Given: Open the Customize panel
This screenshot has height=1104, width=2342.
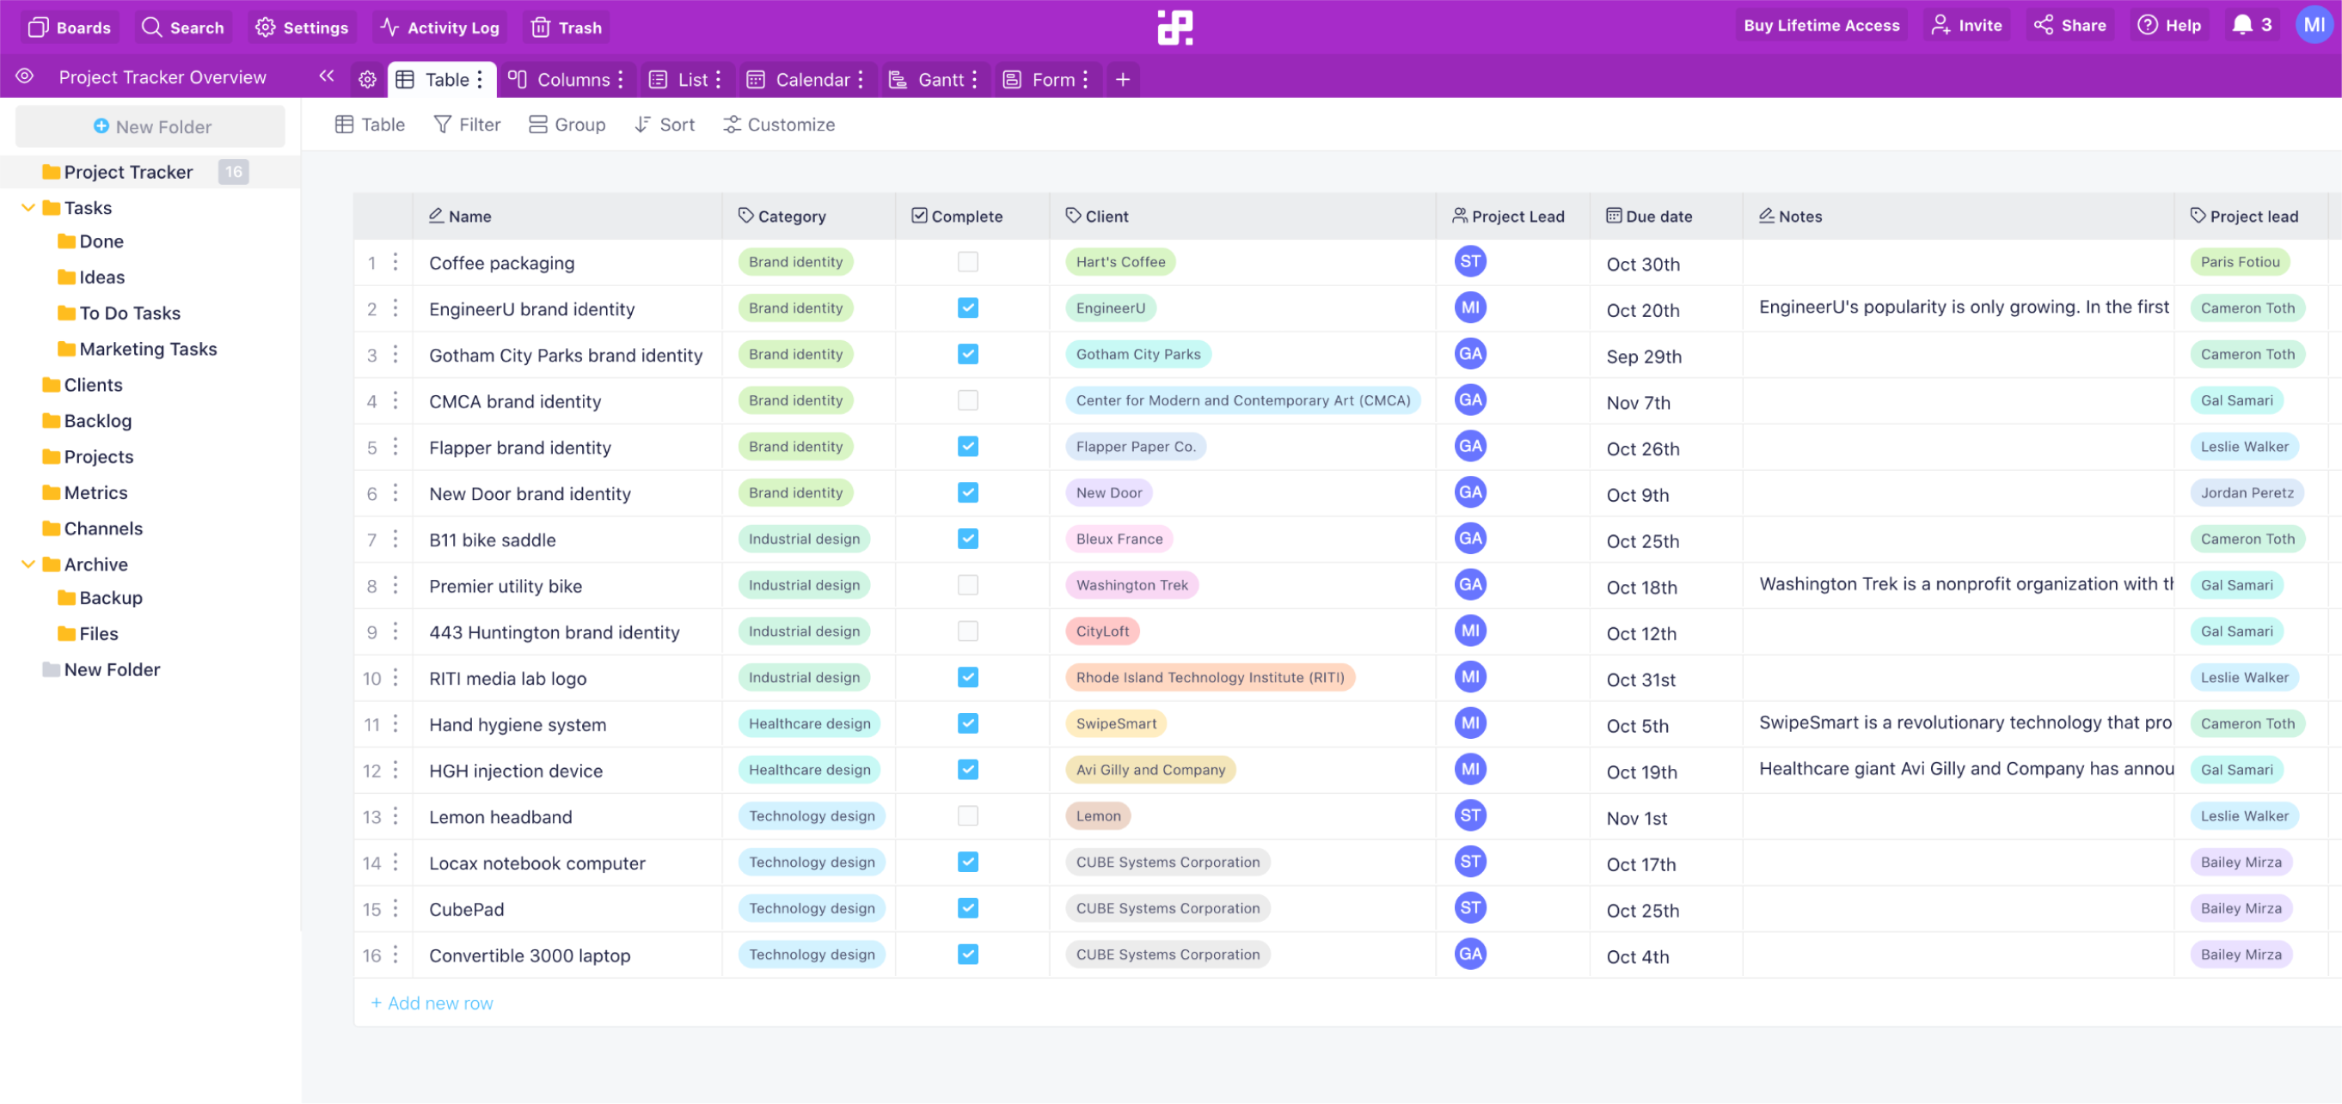Looking at the screenshot, I should pyautogui.click(x=778, y=125).
